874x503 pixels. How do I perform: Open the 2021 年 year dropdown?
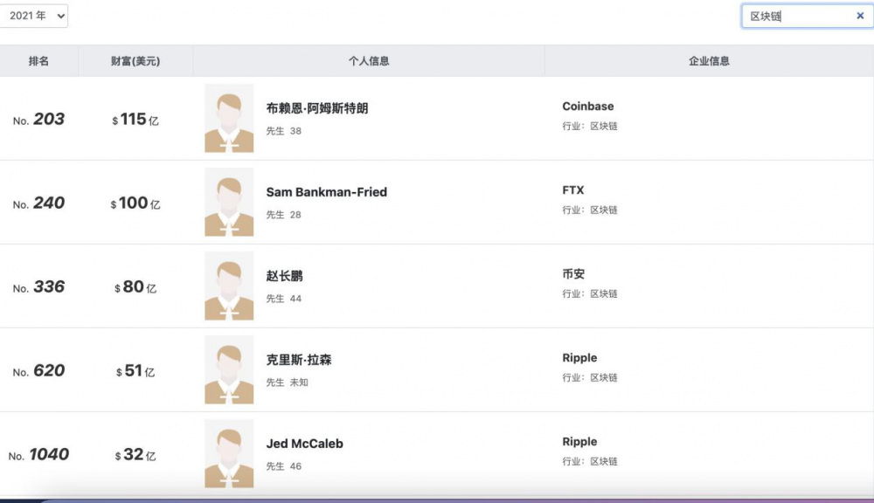(33, 16)
